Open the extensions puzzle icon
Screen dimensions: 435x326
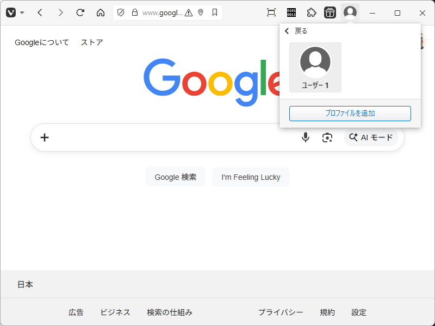pyautogui.click(x=312, y=12)
